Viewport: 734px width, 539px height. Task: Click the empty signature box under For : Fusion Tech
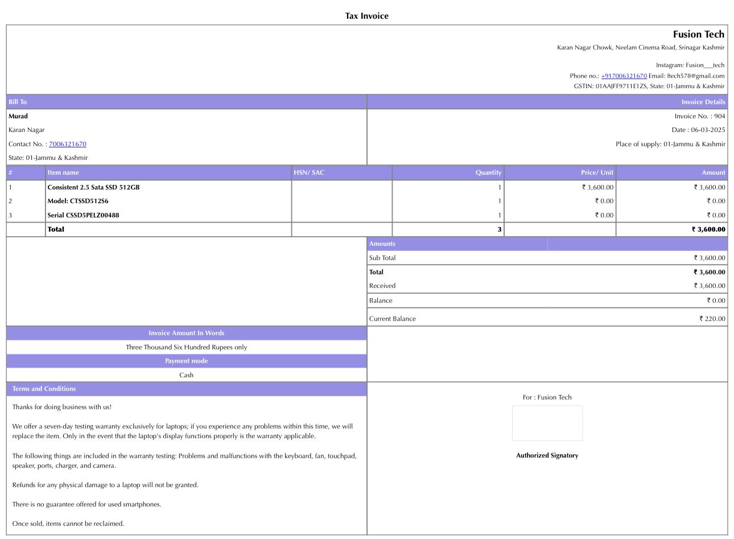(x=547, y=423)
